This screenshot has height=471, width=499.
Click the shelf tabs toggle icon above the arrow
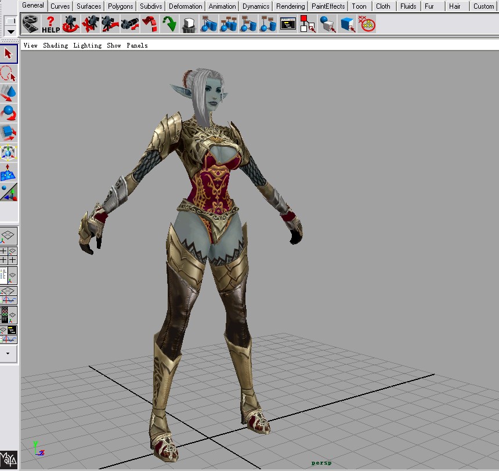(11, 21)
